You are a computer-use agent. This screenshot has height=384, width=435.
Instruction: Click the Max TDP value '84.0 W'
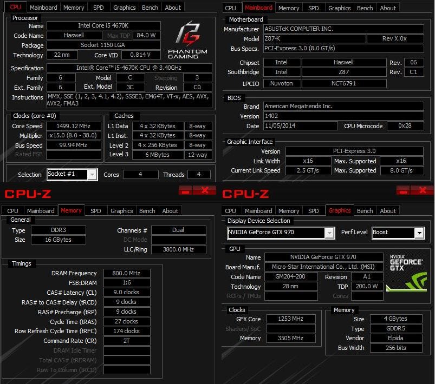146,35
